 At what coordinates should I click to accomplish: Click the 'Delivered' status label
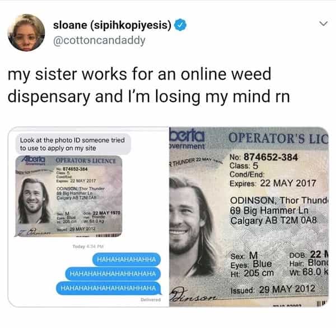point(151,300)
